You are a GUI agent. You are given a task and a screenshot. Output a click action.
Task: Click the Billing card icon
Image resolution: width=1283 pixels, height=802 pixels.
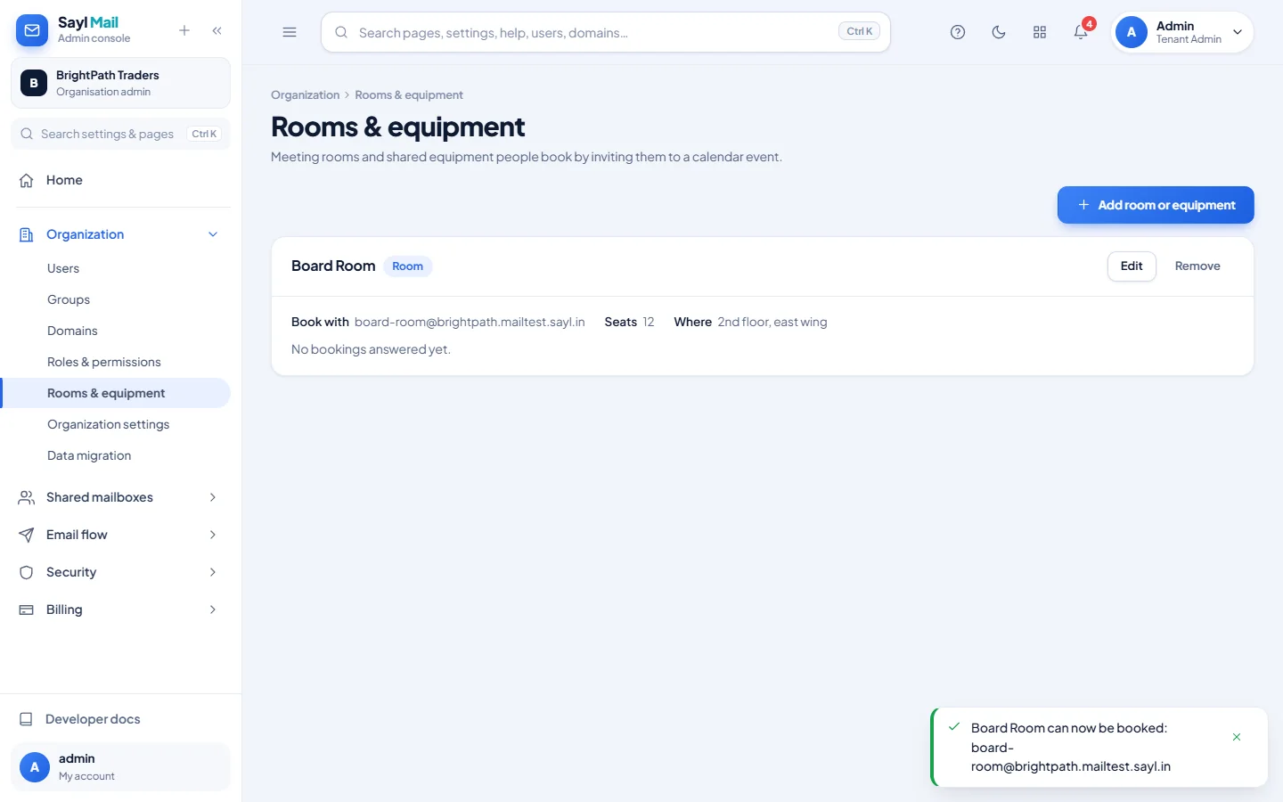(27, 610)
